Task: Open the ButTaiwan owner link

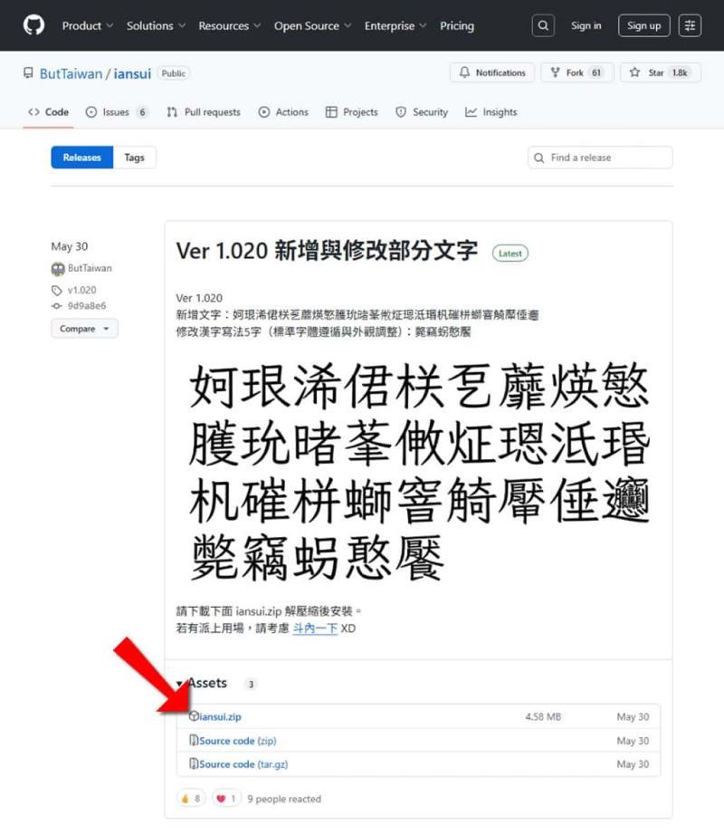Action: click(x=71, y=73)
